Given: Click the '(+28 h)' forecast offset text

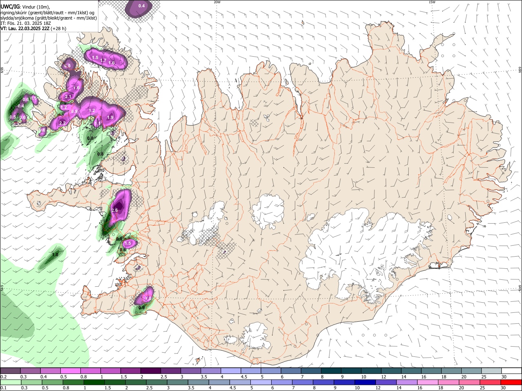Looking at the screenshot, I should pos(59,29).
